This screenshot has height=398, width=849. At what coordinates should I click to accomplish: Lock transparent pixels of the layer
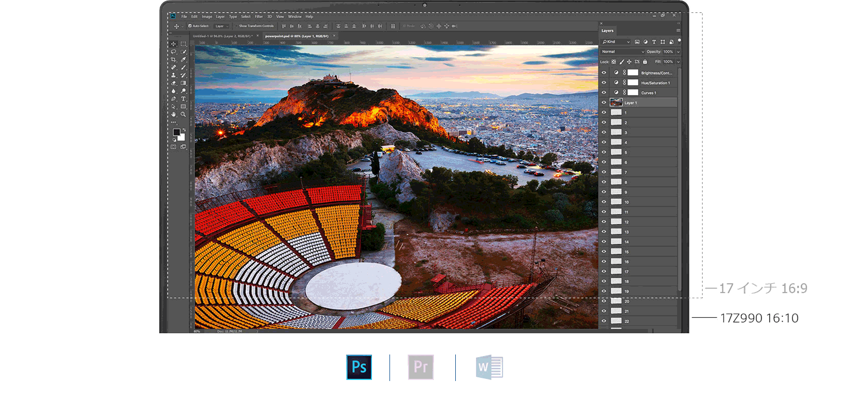click(x=614, y=62)
